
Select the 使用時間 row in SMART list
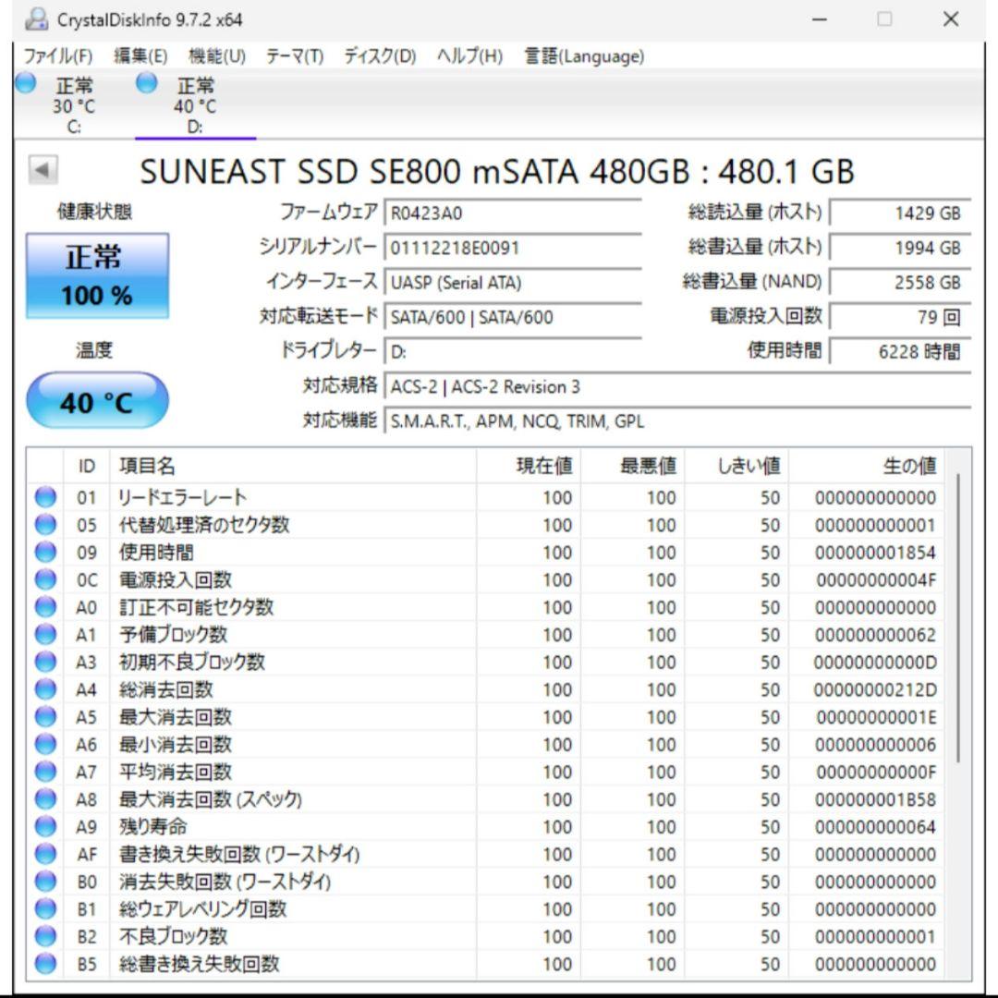pos(277,553)
